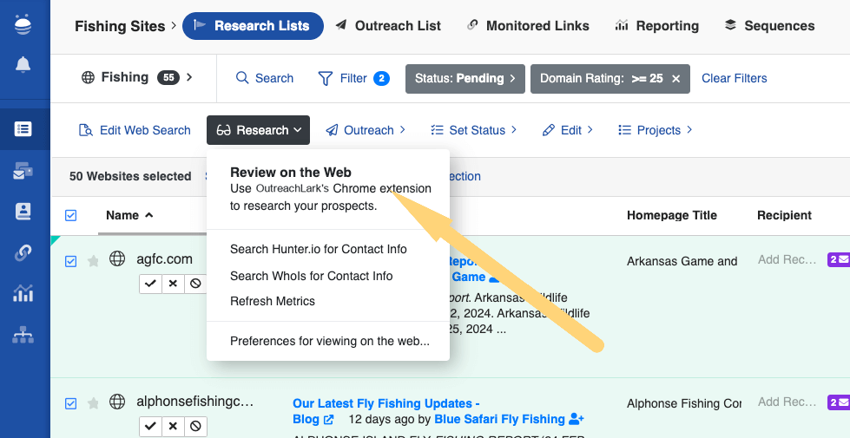This screenshot has width=850, height=438.
Task: Open the Blue Safari Fly Fishing author link
Action: (x=499, y=419)
